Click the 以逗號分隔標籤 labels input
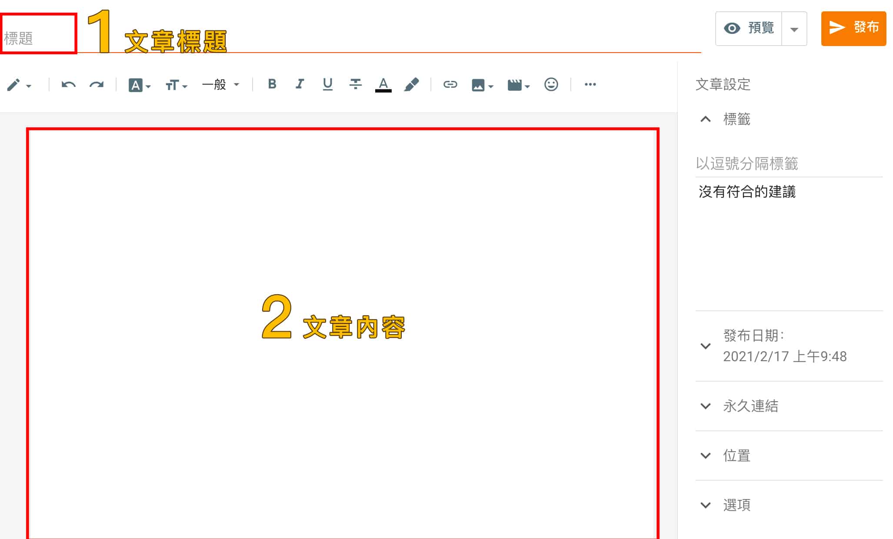 tap(789, 164)
